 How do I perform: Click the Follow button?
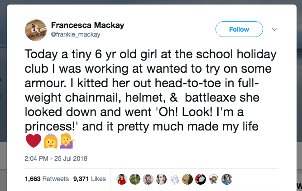239,29
